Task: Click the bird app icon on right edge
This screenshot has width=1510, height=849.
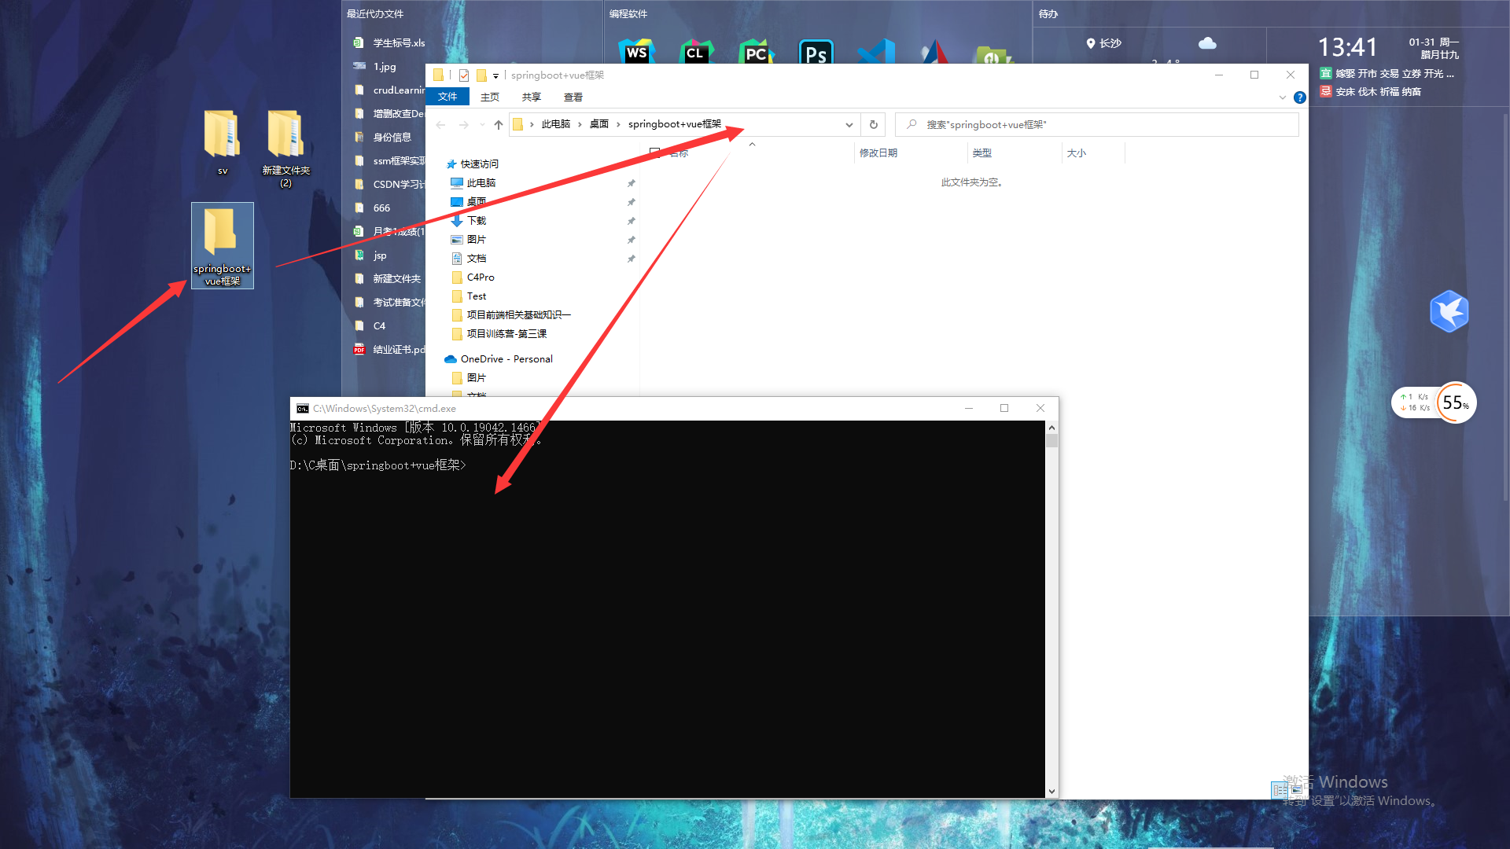Action: (x=1452, y=311)
